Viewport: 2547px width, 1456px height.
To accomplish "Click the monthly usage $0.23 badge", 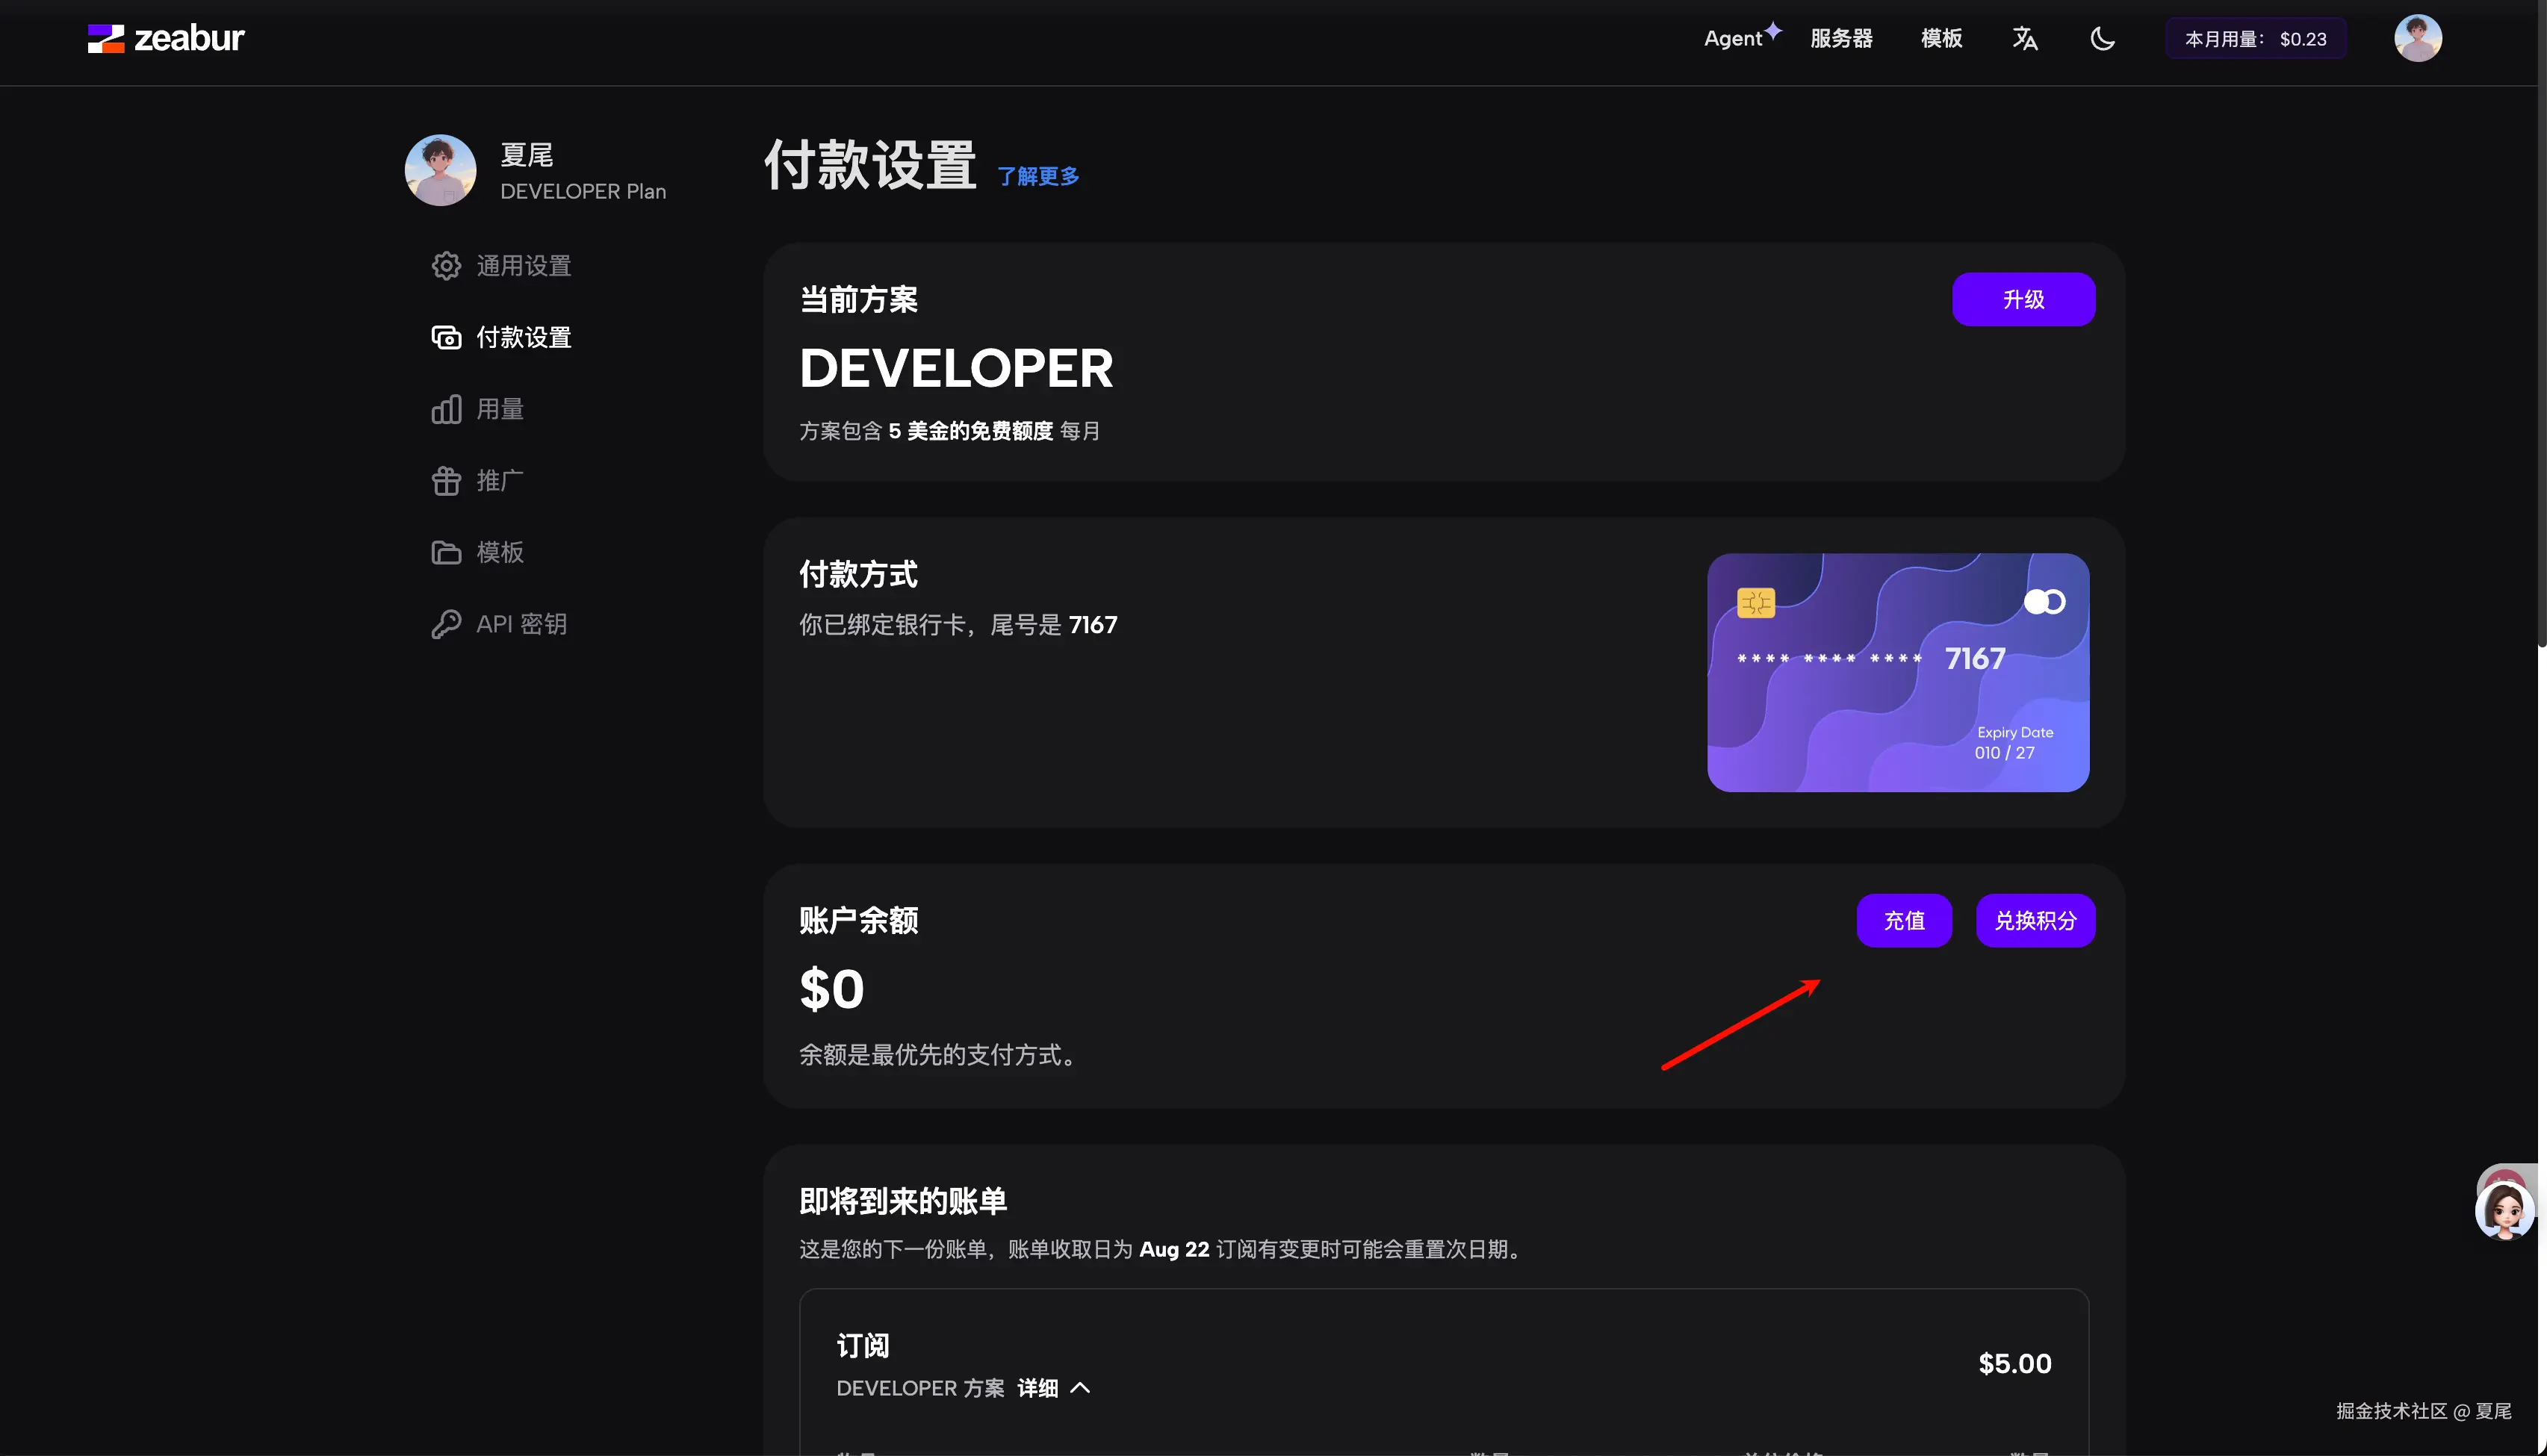I will pyautogui.click(x=2254, y=39).
